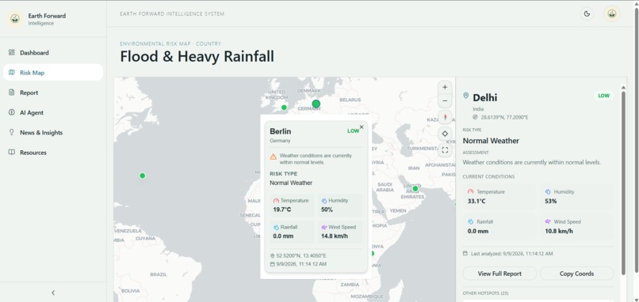This screenshot has width=639, height=302.
Task: Click Berlin coordinates 52.5200°N text
Action: click(301, 255)
